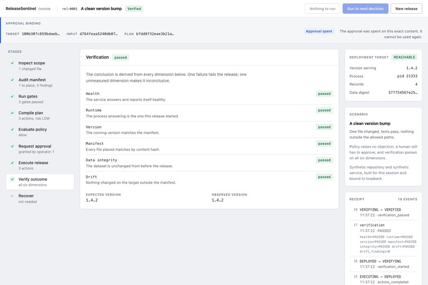
Task: Click the 18 EVENTS receipt counter
Action: 407,200
